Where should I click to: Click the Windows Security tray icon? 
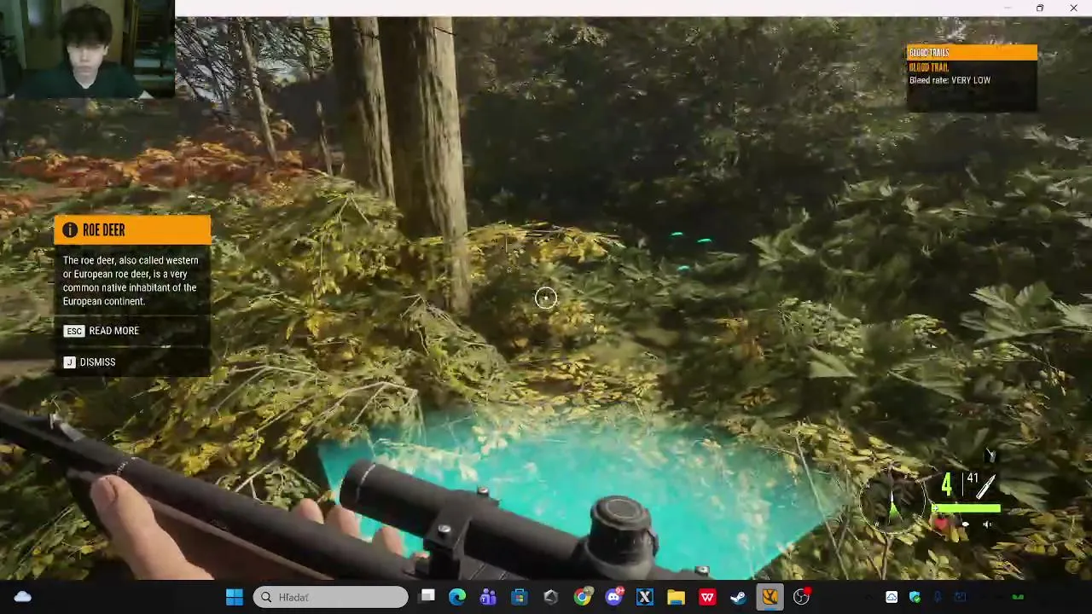[915, 597]
